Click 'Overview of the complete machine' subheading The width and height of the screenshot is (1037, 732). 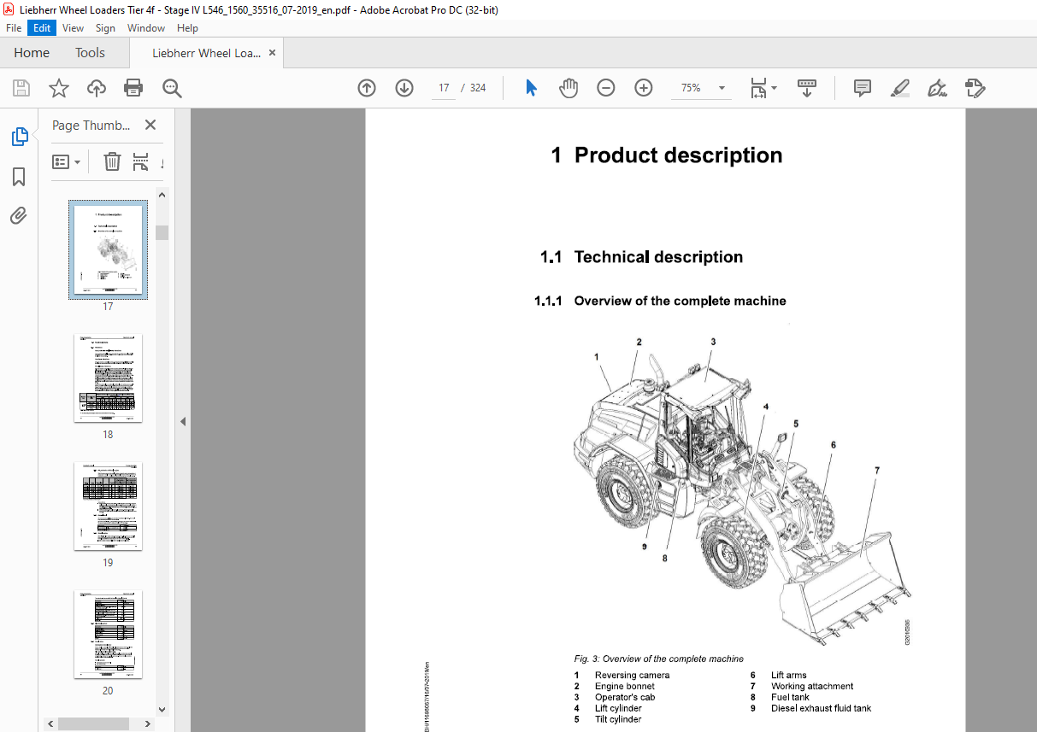click(680, 301)
